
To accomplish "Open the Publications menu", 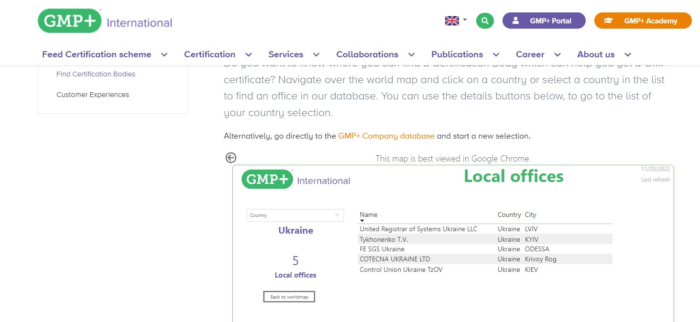I will (x=457, y=54).
